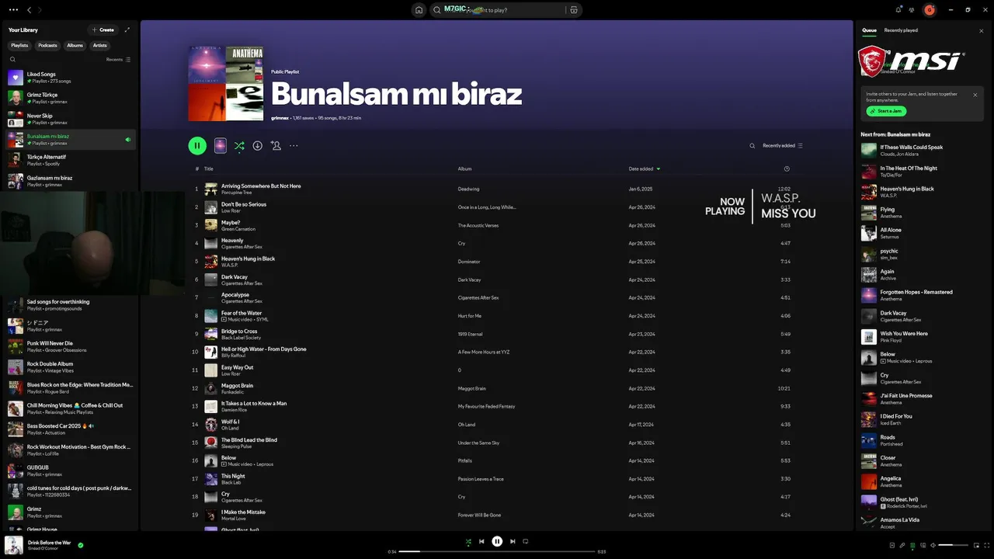Toggle smart shuffle next to playlist thumbnail

pyautogui.click(x=239, y=145)
